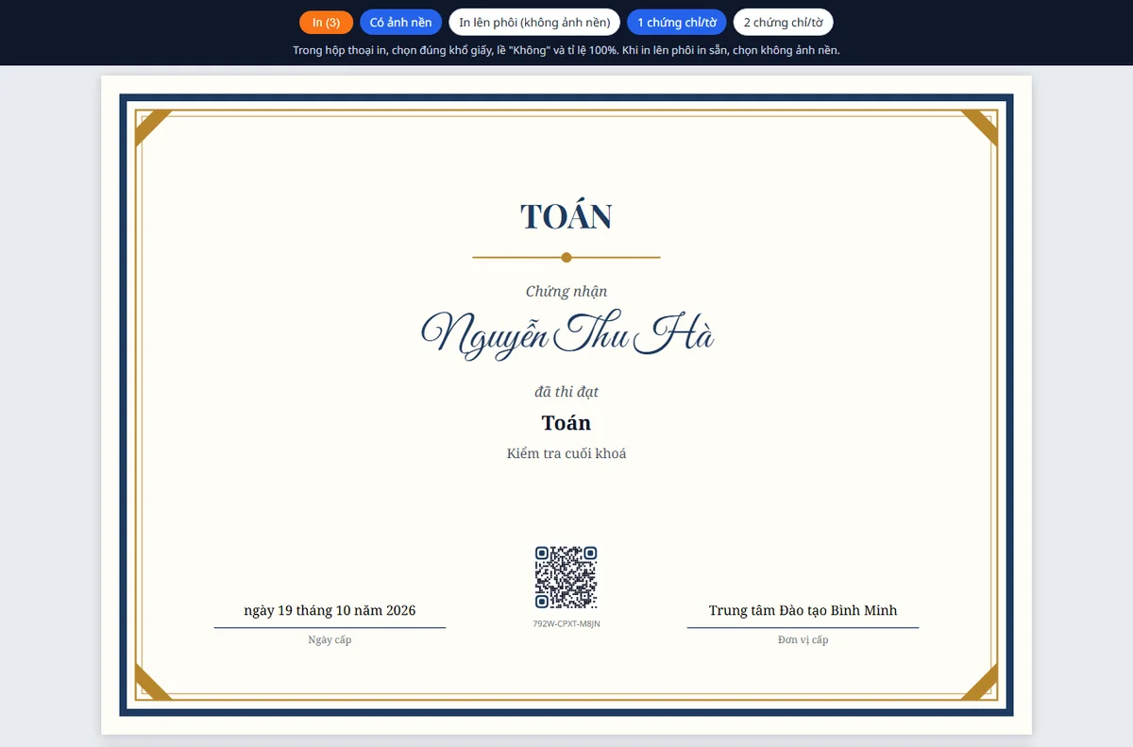Select the "Có ảnh nền" option
The image size is (1133, 747).
coord(400,23)
